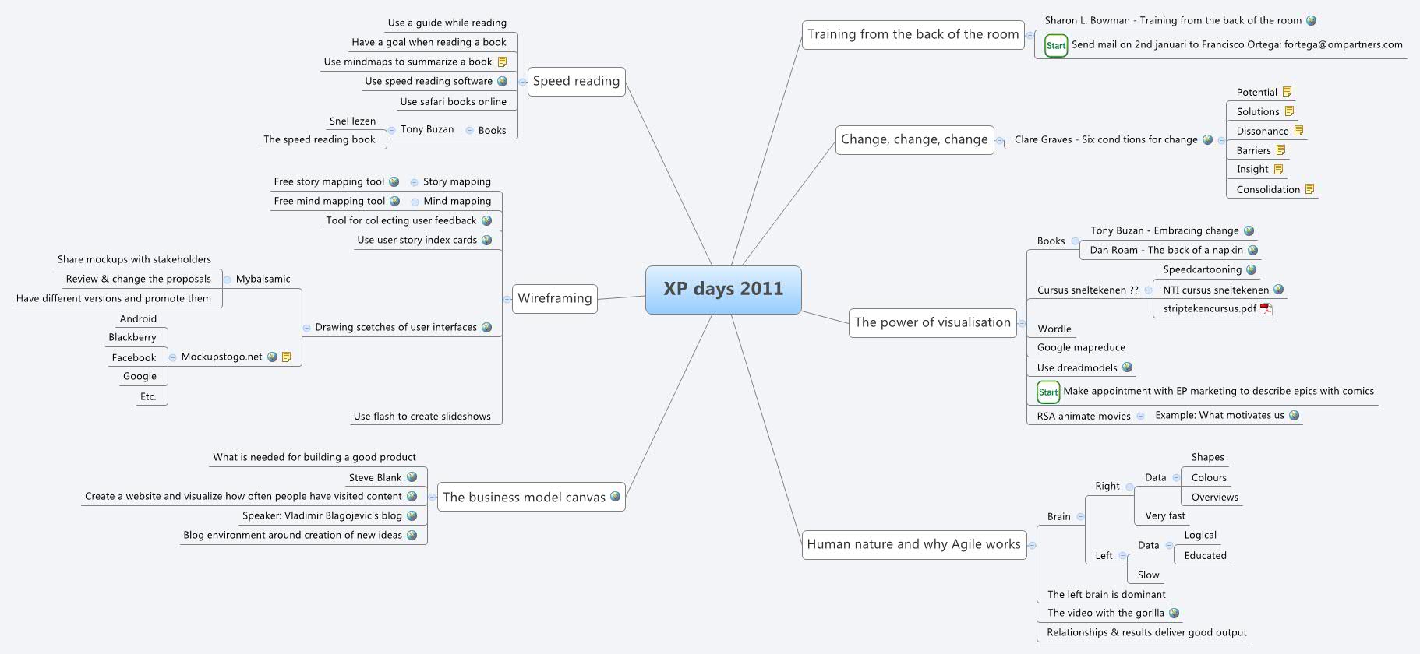The image size is (1420, 654).
Task: Select the topic The left brain is dominant
Action: [1106, 594]
